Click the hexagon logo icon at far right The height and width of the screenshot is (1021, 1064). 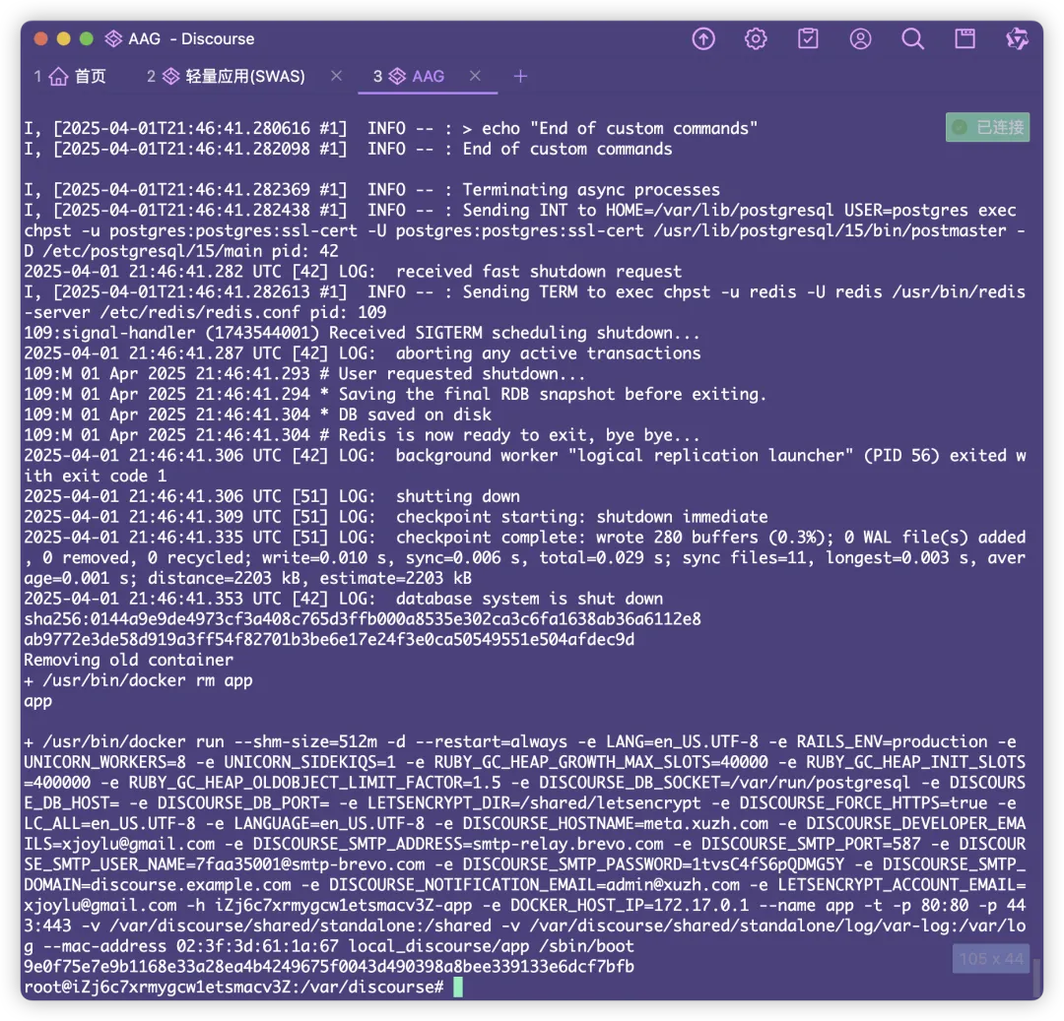(1017, 38)
